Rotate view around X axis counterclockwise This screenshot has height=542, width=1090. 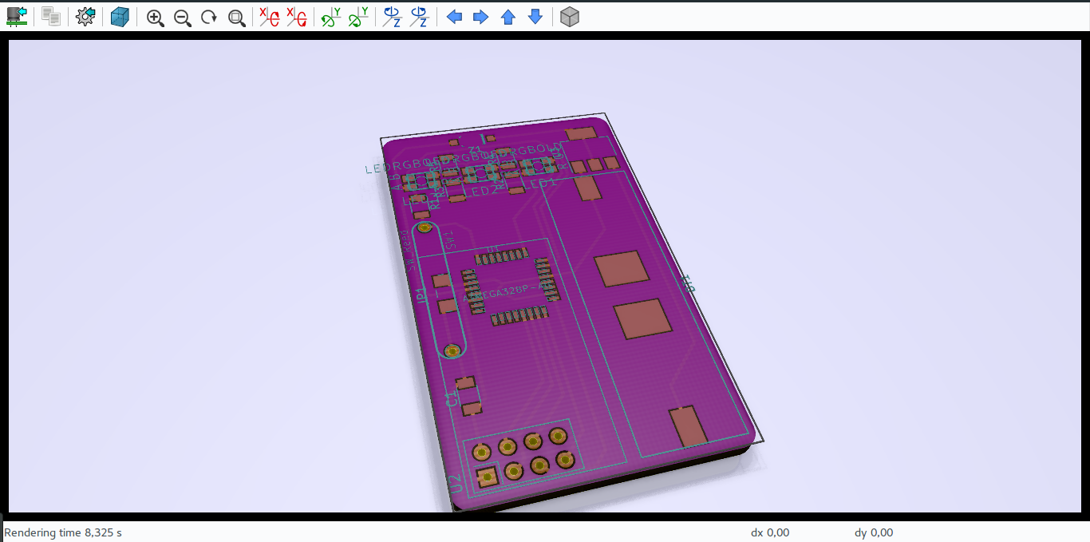297,16
